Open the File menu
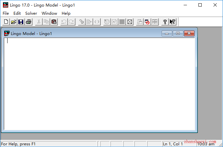The width and height of the screenshot is (223, 147). tap(6, 13)
